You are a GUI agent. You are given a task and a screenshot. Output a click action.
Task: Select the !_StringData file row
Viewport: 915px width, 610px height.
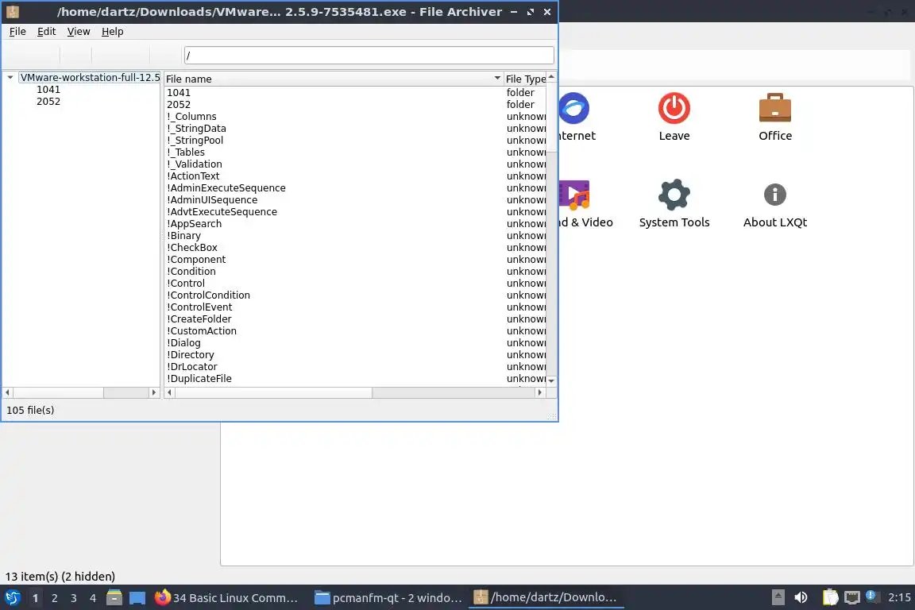point(355,129)
